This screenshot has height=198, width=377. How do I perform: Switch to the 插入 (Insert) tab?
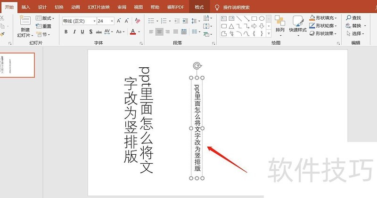click(x=26, y=8)
